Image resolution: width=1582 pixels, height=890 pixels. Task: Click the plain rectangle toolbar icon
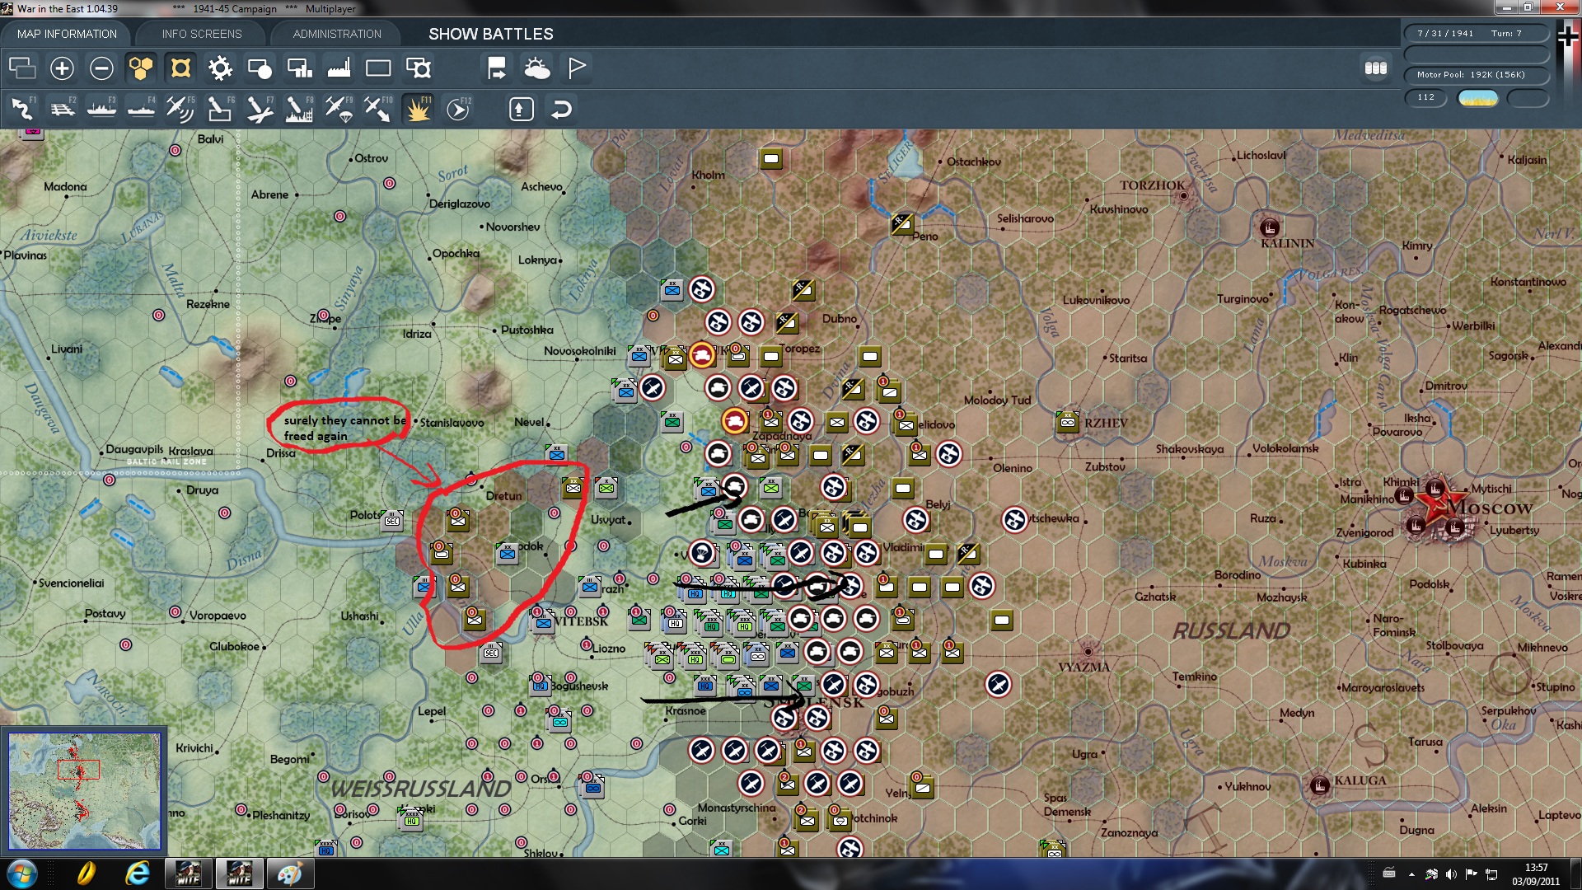pyautogui.click(x=378, y=68)
